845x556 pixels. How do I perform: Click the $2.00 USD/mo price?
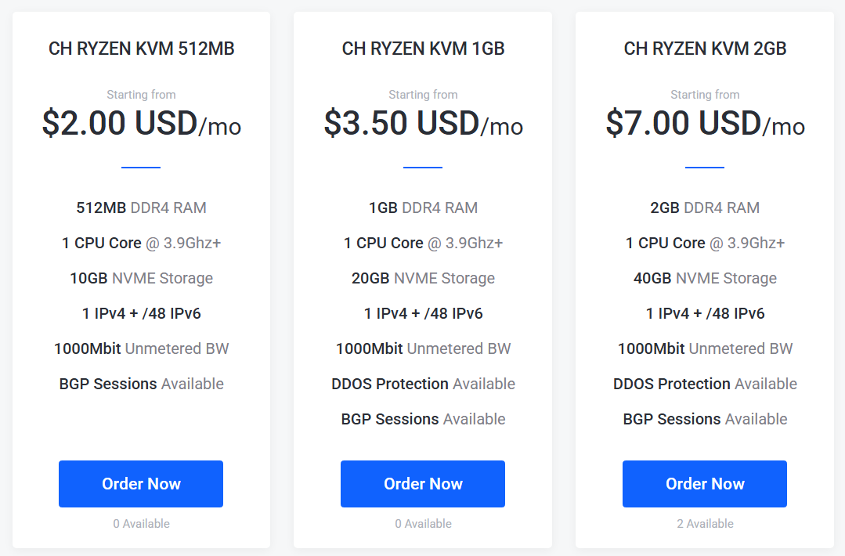pyautogui.click(x=141, y=124)
